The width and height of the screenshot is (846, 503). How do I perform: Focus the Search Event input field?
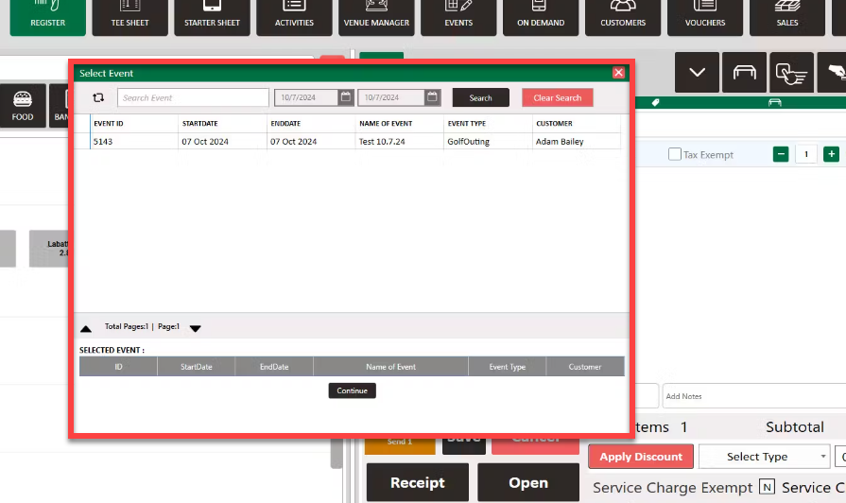click(x=193, y=97)
